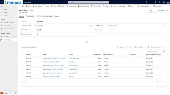This screenshot has height=95, width=170.
Task: Open subgrid more commands ellipsis
Action: 164,47
